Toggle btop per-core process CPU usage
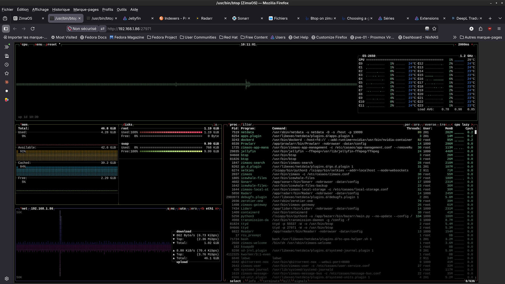The image size is (505, 284). coord(412,125)
